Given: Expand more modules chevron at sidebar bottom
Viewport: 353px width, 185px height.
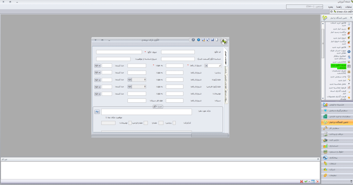Looking at the screenshot, I should [351, 181].
